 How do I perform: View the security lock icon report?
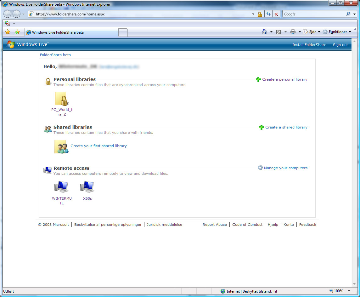260,14
